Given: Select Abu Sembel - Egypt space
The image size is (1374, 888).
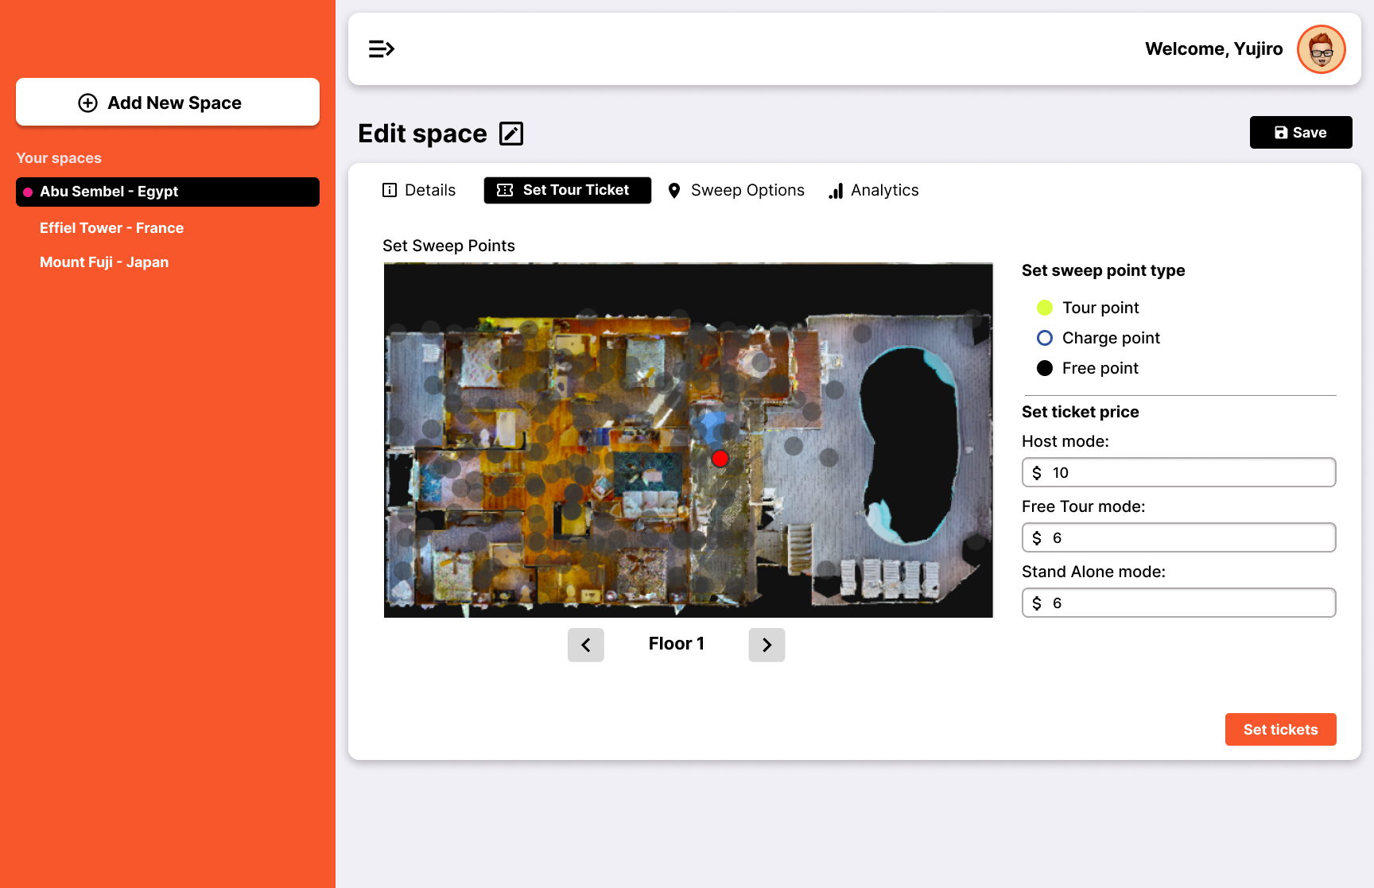Looking at the screenshot, I should (168, 192).
